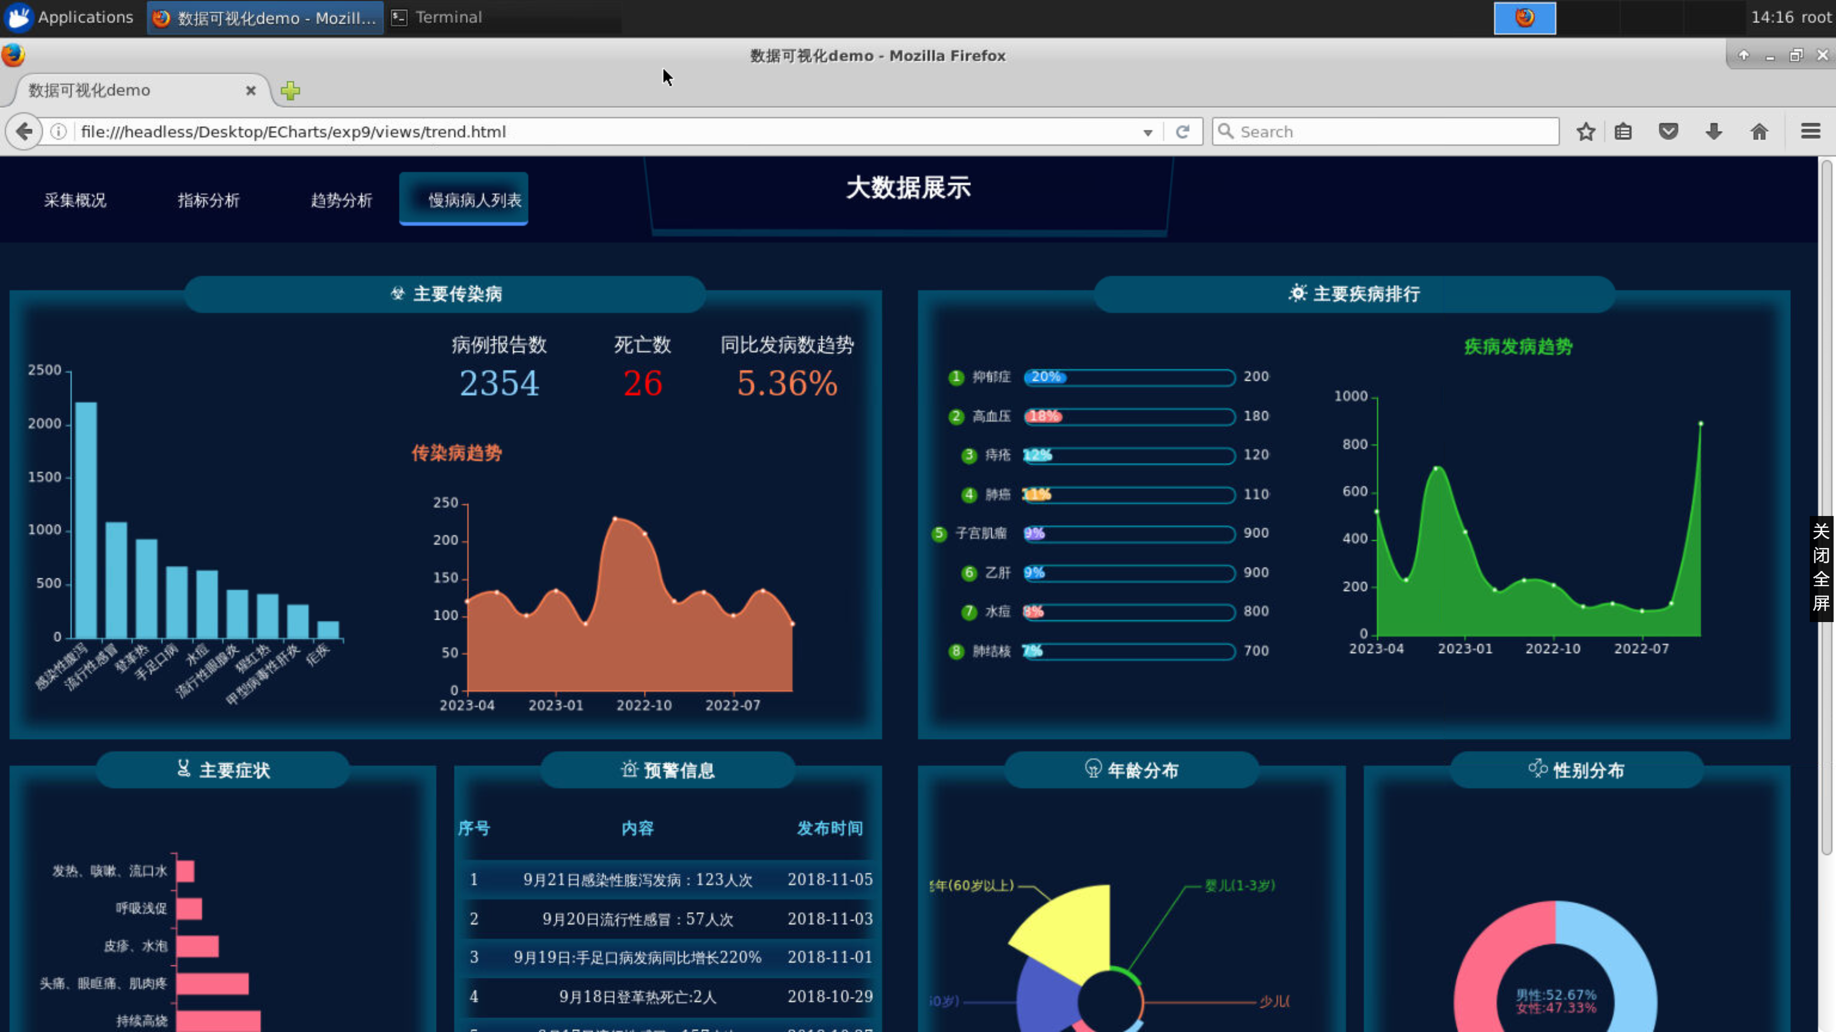Reload the page with refresh icon
This screenshot has height=1032, width=1836.
[1182, 132]
